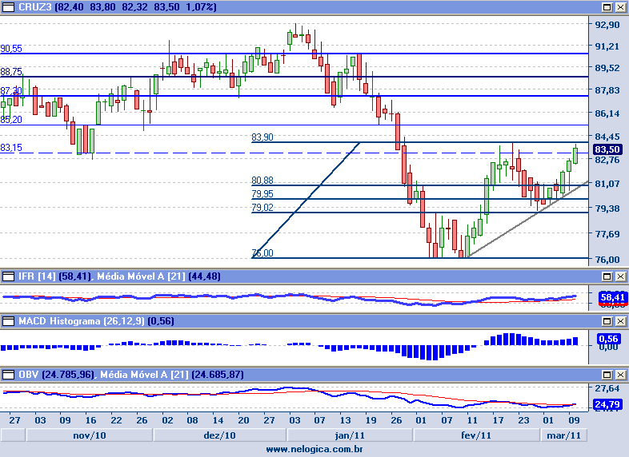Click the 75,00 support level label
The width and height of the screenshot is (629, 457).
(262, 253)
